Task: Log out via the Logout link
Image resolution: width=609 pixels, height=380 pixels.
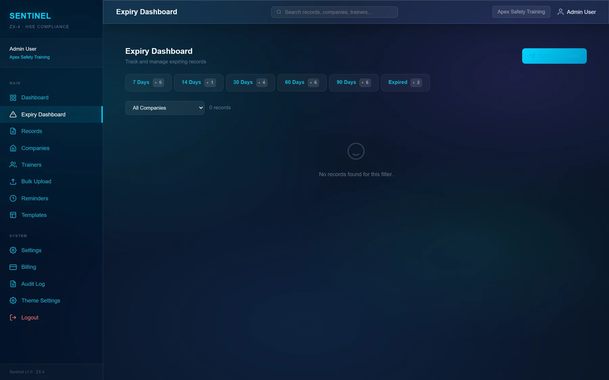Action: pyautogui.click(x=51, y=318)
